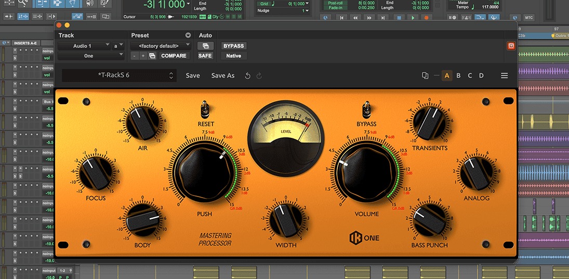Open the factory default preset dropdown
Viewport: 569px width, 279px height.
(161, 46)
